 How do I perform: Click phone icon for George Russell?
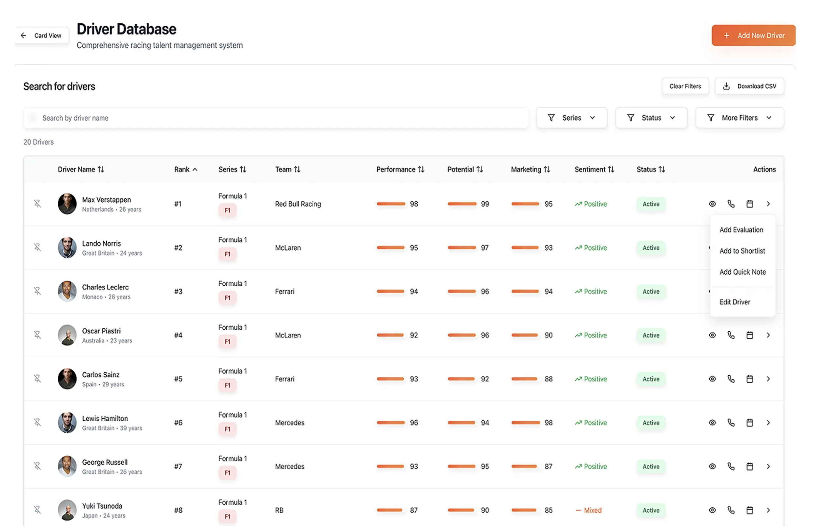pos(731,466)
